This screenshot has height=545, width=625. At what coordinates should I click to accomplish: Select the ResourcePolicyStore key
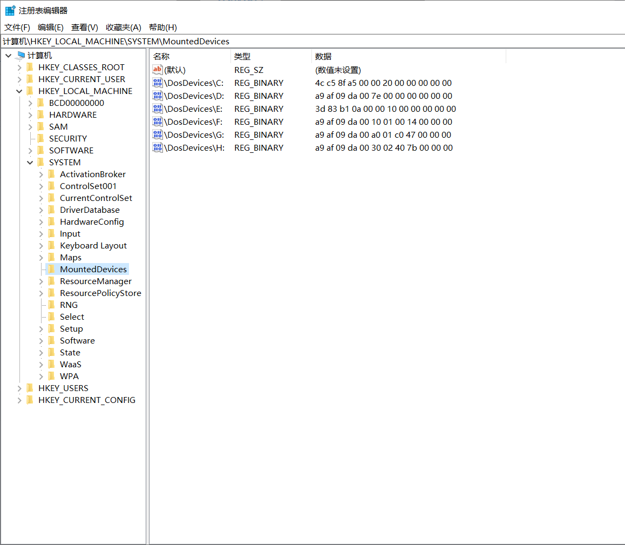100,293
